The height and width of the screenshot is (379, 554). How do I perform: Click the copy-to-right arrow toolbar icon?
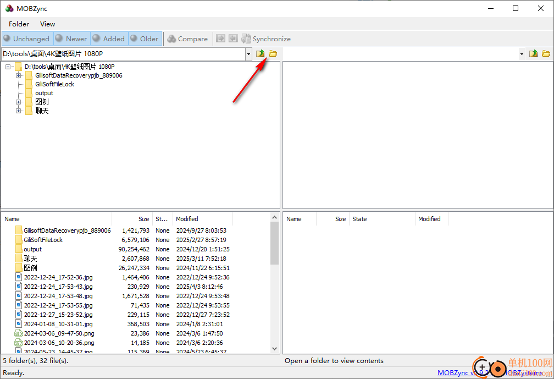coord(220,38)
